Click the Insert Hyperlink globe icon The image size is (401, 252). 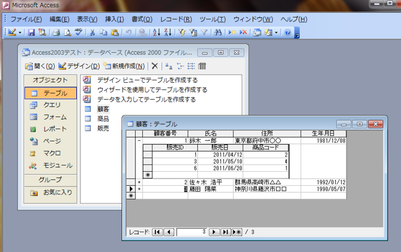click(x=142, y=32)
